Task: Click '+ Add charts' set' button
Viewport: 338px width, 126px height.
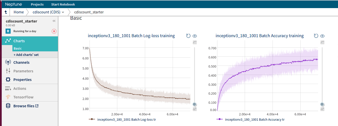Action: 26,55
